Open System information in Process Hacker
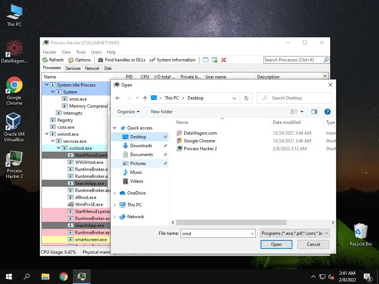This screenshot has height=284, width=379. [172, 60]
